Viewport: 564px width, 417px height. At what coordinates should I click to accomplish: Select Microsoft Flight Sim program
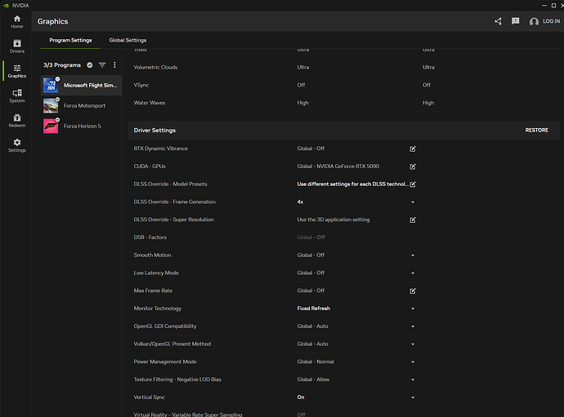(x=81, y=85)
